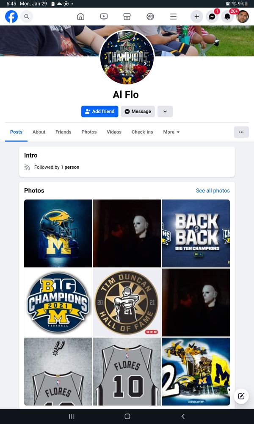Open the Tim Duncan Hall of Fame photo
The height and width of the screenshot is (424, 254).
tap(127, 302)
